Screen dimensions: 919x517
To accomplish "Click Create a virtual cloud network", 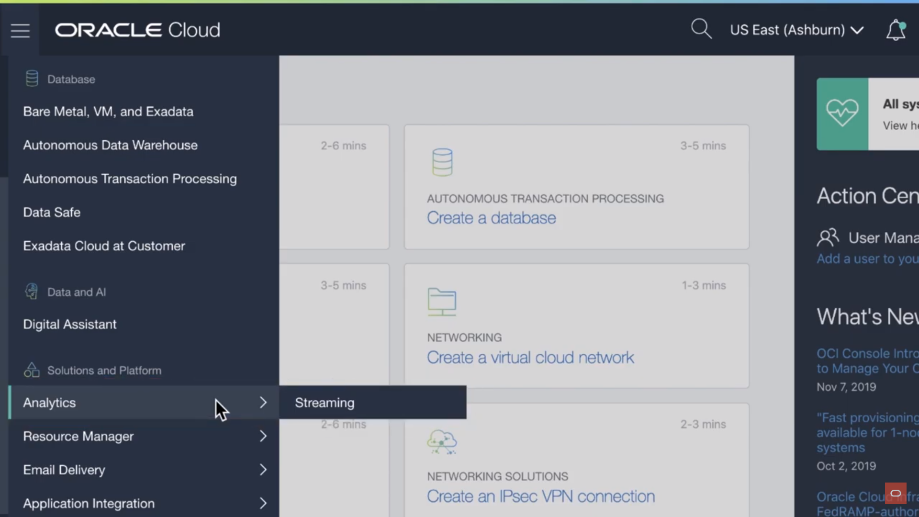I will tap(530, 358).
